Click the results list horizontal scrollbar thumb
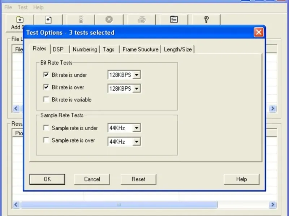Viewport: 289px width, 216px height. click(119, 204)
